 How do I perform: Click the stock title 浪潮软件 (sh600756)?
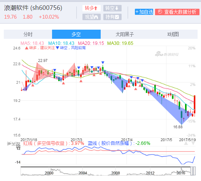click(x=33, y=8)
